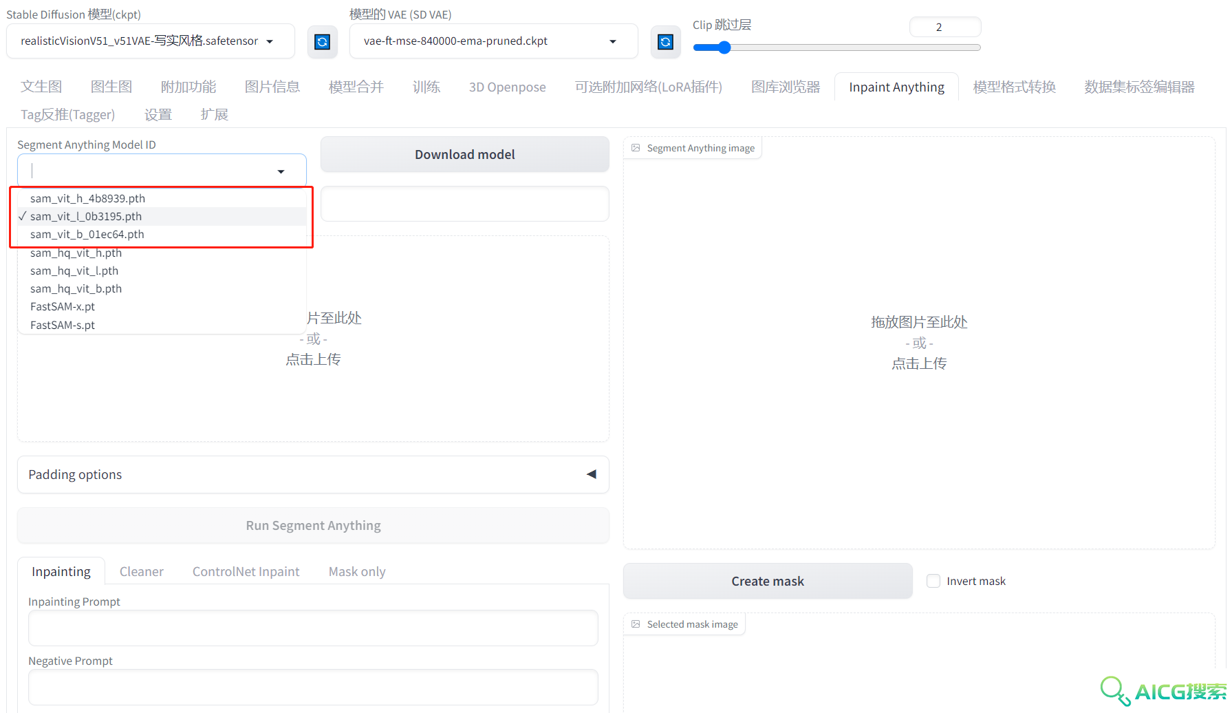Switch to the Mask only sub-tab
Image resolution: width=1232 pixels, height=713 pixels.
pyautogui.click(x=357, y=571)
